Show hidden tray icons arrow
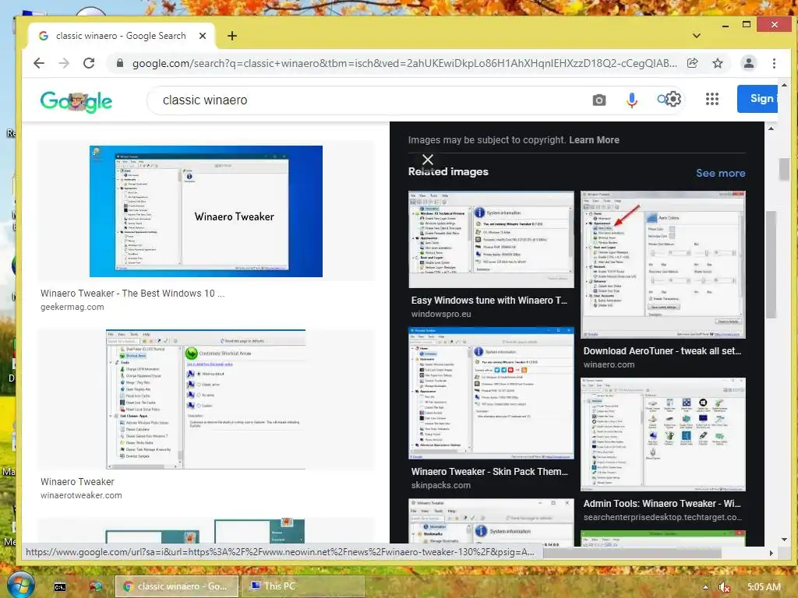Screen dimensions: 798x598 [x=705, y=587]
